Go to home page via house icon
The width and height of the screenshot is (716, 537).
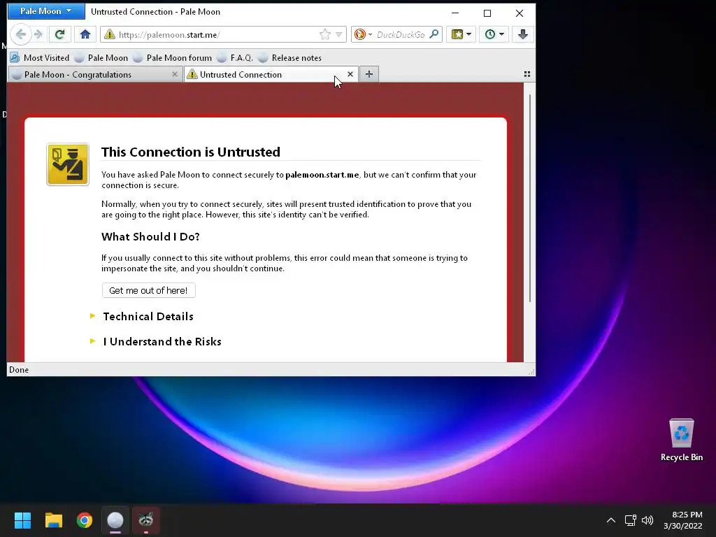point(85,34)
